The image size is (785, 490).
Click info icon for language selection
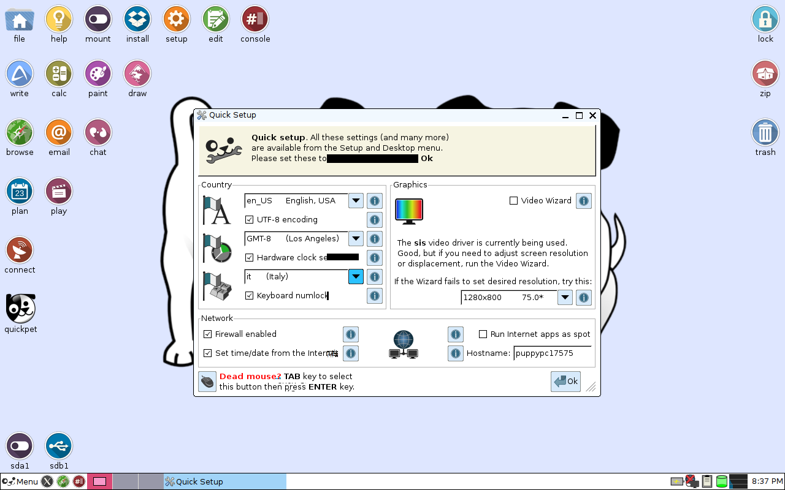[x=375, y=201]
